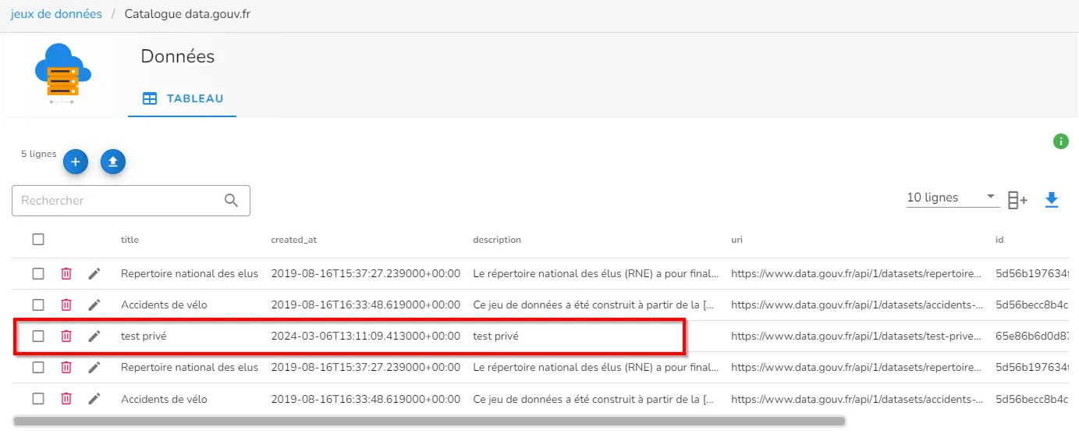Image resolution: width=1079 pixels, height=438 pixels.
Task: Toggle the select-all checkbox in the header
Action: (38, 240)
